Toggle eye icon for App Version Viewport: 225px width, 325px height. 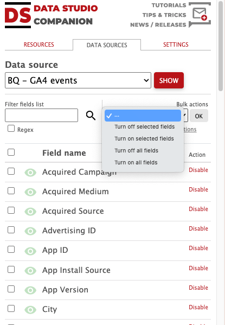[30, 290]
